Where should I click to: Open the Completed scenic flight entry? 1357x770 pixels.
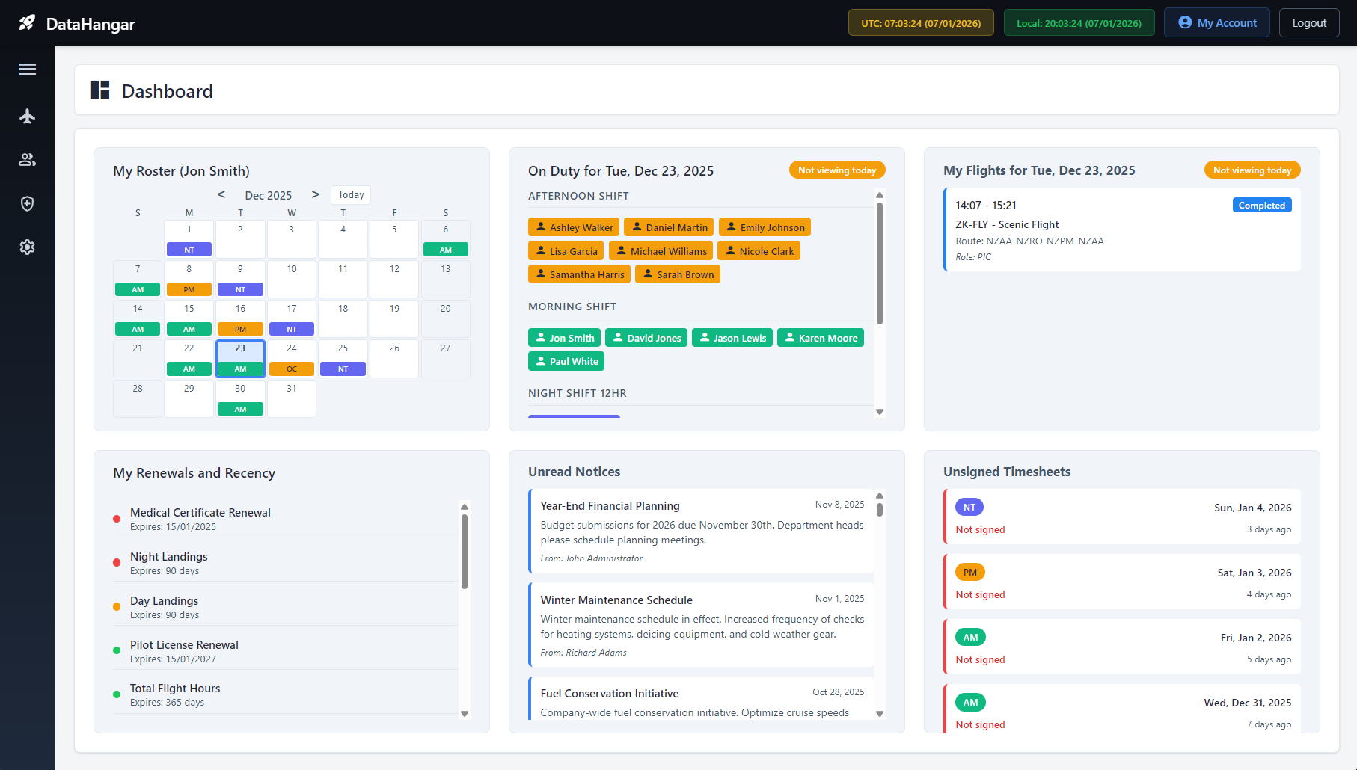[1121, 230]
